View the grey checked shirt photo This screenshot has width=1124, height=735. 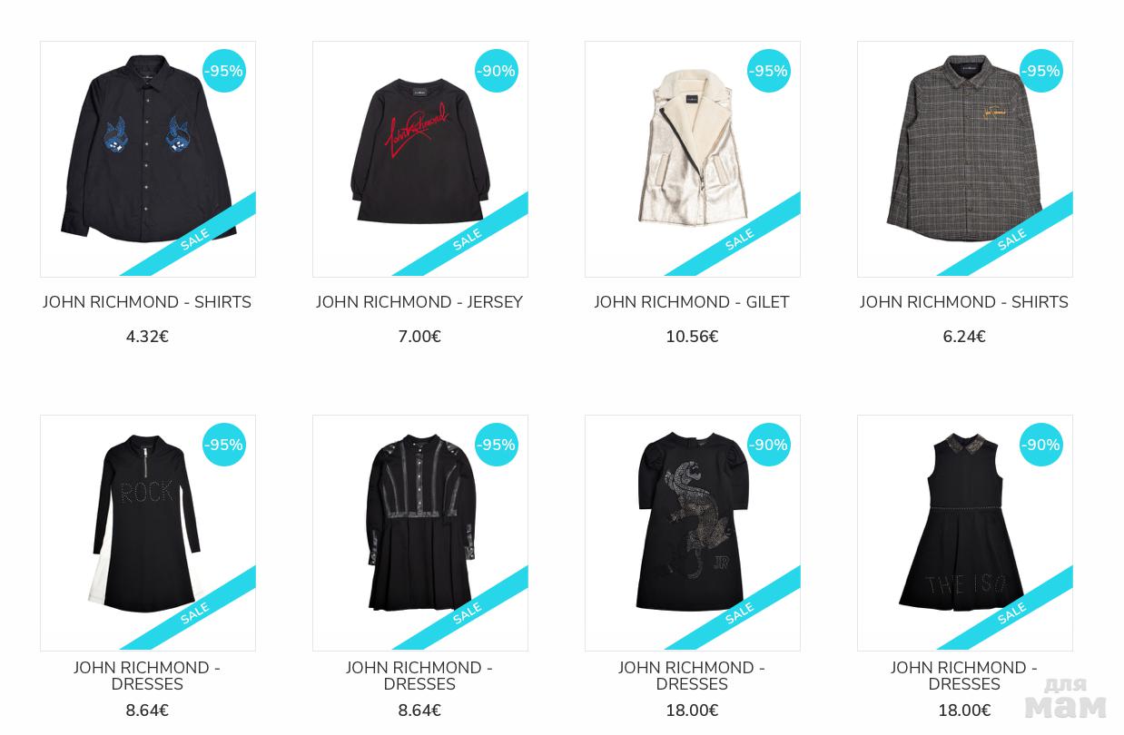coord(965,159)
